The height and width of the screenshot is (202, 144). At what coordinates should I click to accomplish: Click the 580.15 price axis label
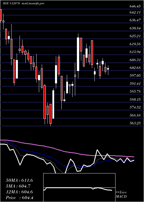point(135,100)
